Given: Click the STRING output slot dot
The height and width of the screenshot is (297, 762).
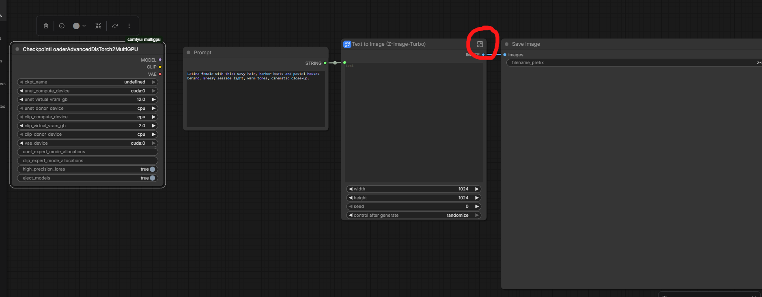Looking at the screenshot, I should pyautogui.click(x=325, y=63).
